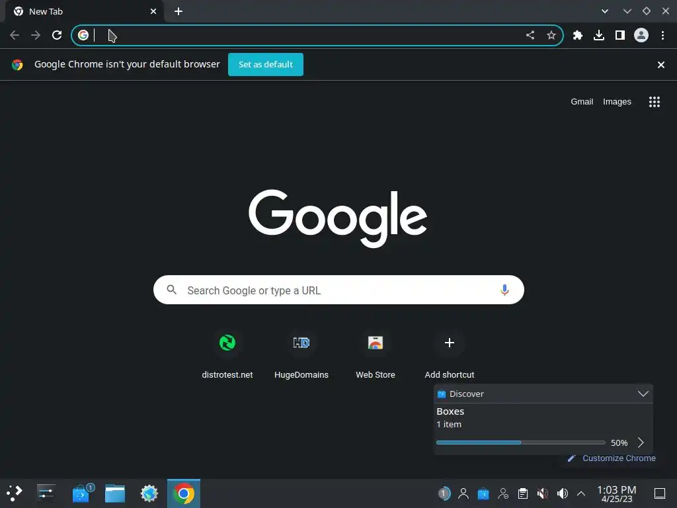Open the Images link

617,101
